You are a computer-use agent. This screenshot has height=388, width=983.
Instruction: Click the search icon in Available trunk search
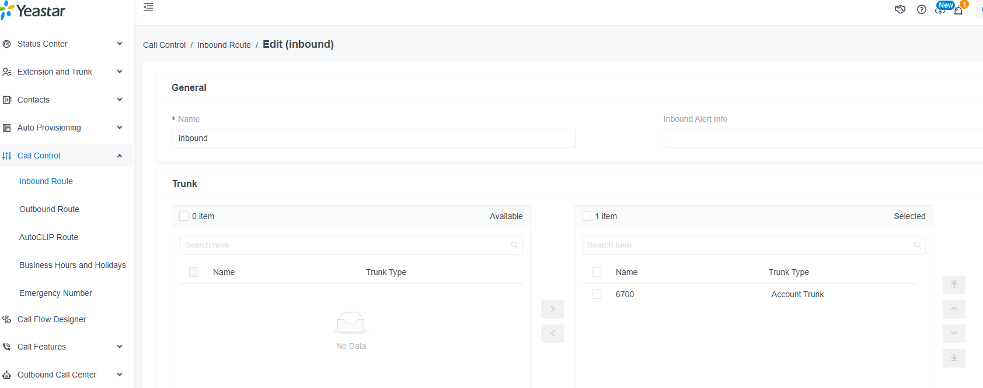click(x=514, y=245)
